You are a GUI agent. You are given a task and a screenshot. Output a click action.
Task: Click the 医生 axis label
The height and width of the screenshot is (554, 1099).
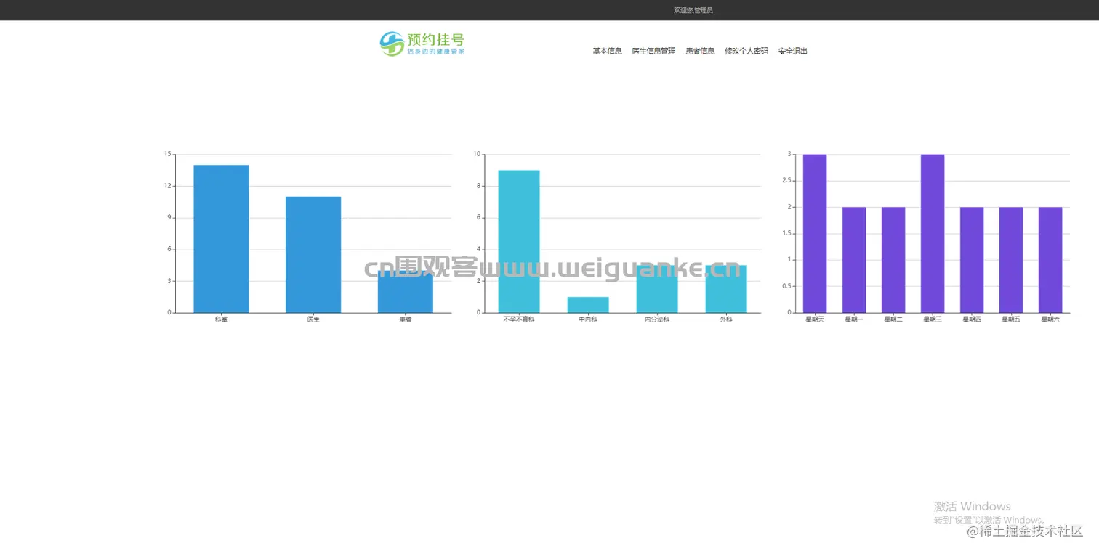click(x=313, y=319)
